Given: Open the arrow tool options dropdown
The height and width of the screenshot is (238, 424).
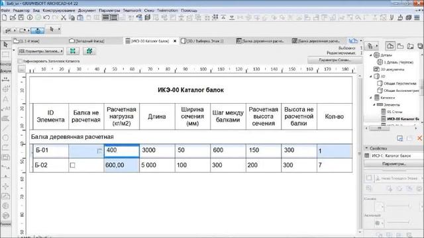Looking at the screenshot, I should pyautogui.click(x=59, y=29).
